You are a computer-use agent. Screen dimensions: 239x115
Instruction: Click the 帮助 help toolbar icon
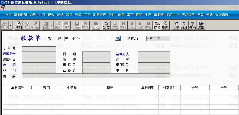[192, 25]
